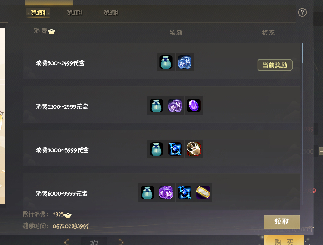This screenshot has width=323, height=245.
Task: Select blue seal orb in 500~1499 row
Action: pos(185,62)
